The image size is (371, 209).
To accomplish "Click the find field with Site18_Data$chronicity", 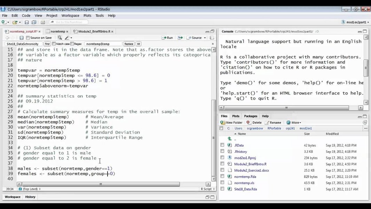I will (23, 44).
